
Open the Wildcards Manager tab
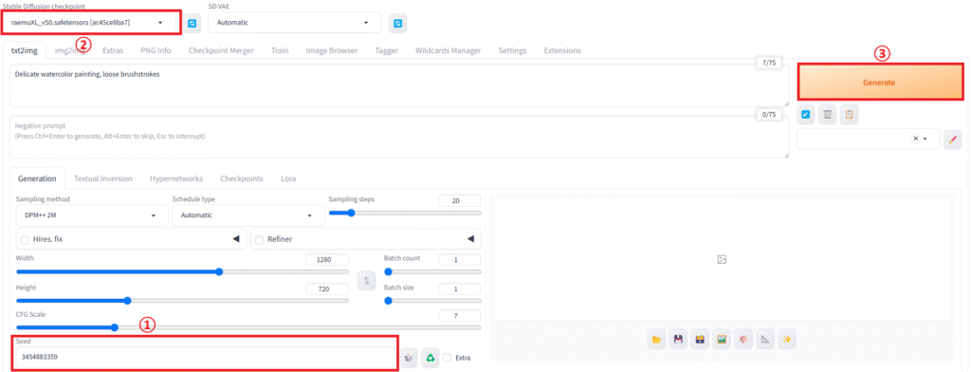(448, 51)
